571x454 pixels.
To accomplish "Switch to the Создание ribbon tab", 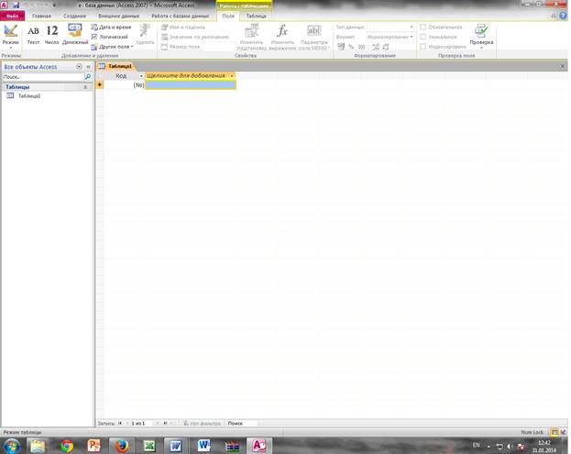I will tap(74, 16).
